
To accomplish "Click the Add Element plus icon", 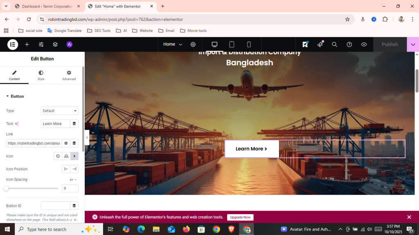I will tap(27, 45).
